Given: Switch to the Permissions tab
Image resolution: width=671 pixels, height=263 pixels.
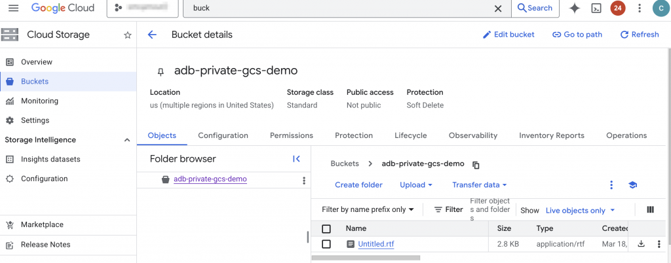Looking at the screenshot, I should point(291,135).
